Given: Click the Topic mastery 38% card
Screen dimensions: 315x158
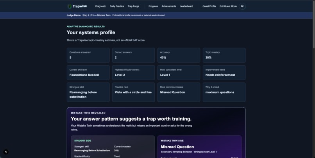Looking at the screenshot, I should click(224, 55).
